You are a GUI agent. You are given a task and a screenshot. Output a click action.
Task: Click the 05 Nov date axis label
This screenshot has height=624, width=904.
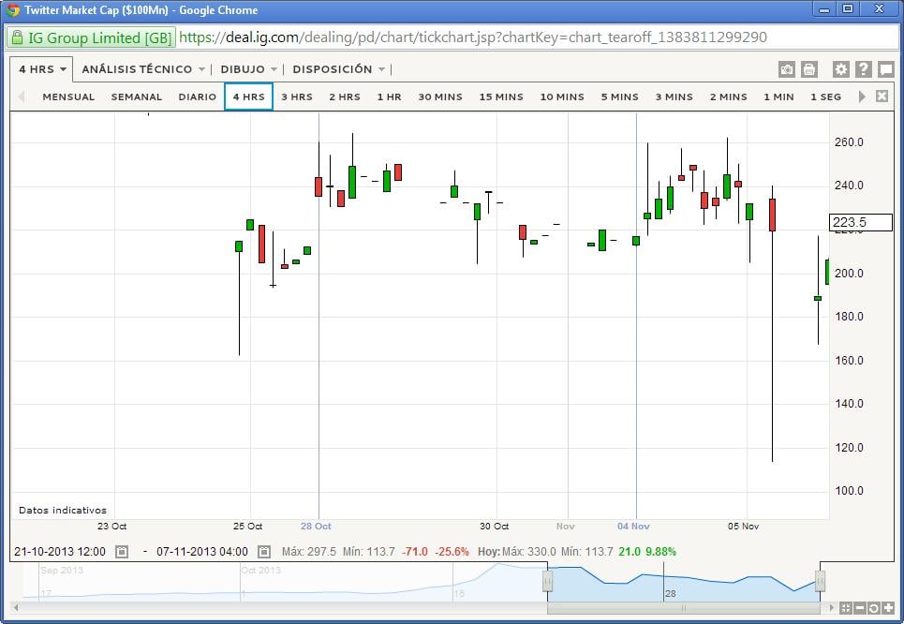[x=743, y=527]
